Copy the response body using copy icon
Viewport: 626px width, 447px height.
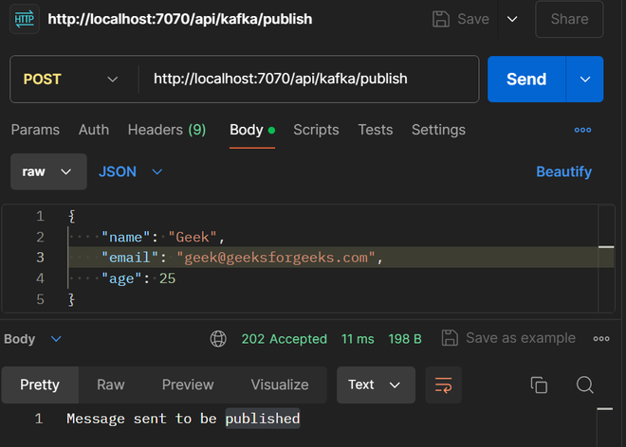pos(539,384)
